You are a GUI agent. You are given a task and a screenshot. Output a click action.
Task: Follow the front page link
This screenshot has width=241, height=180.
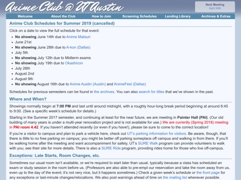pos(208,172)
